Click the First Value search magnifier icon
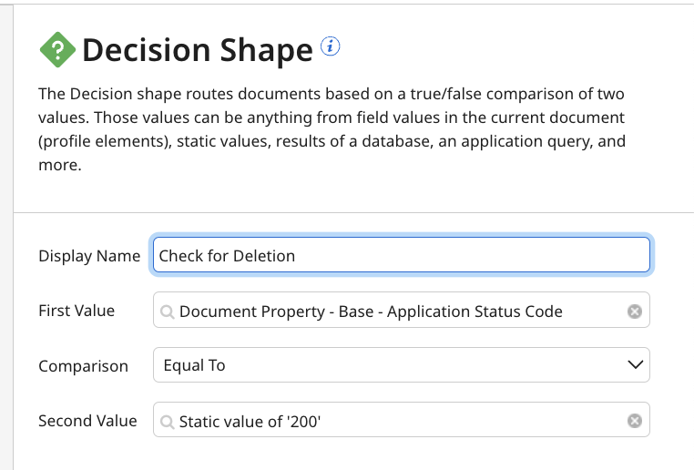The height and width of the screenshot is (470, 694). point(168,312)
